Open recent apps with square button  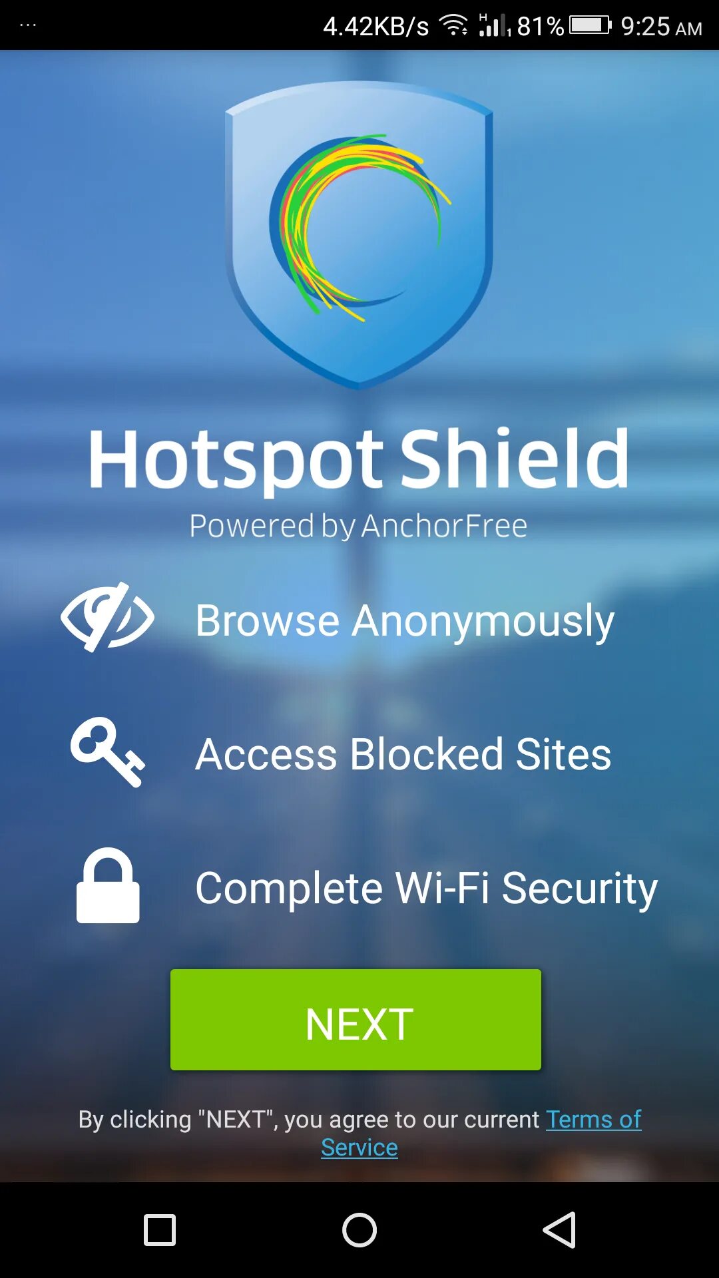pyautogui.click(x=160, y=1229)
